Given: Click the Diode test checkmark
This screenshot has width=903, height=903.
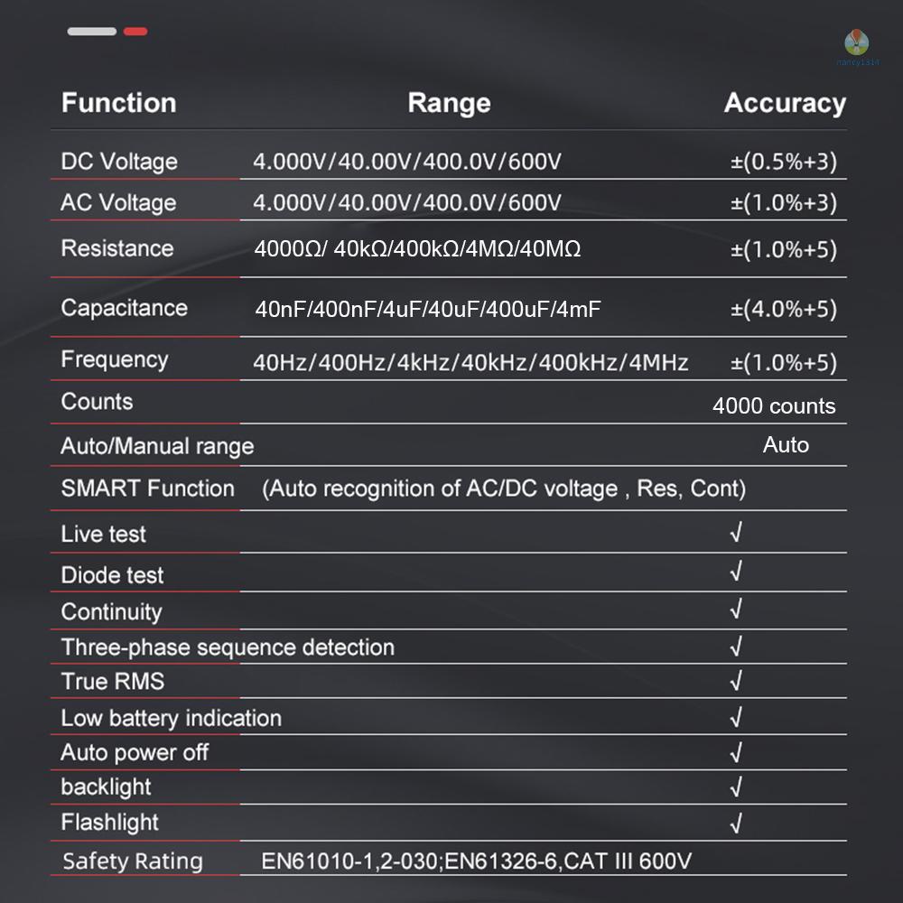Looking at the screenshot, I should 736,572.
